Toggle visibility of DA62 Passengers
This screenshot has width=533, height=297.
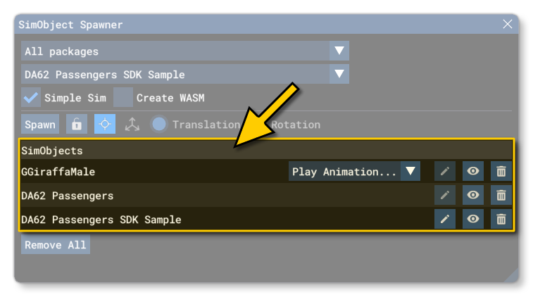(473, 195)
